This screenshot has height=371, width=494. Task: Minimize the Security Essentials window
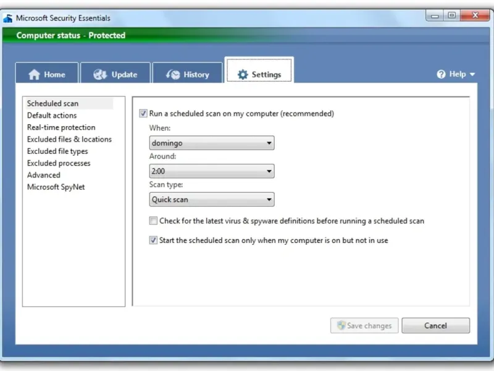click(435, 15)
